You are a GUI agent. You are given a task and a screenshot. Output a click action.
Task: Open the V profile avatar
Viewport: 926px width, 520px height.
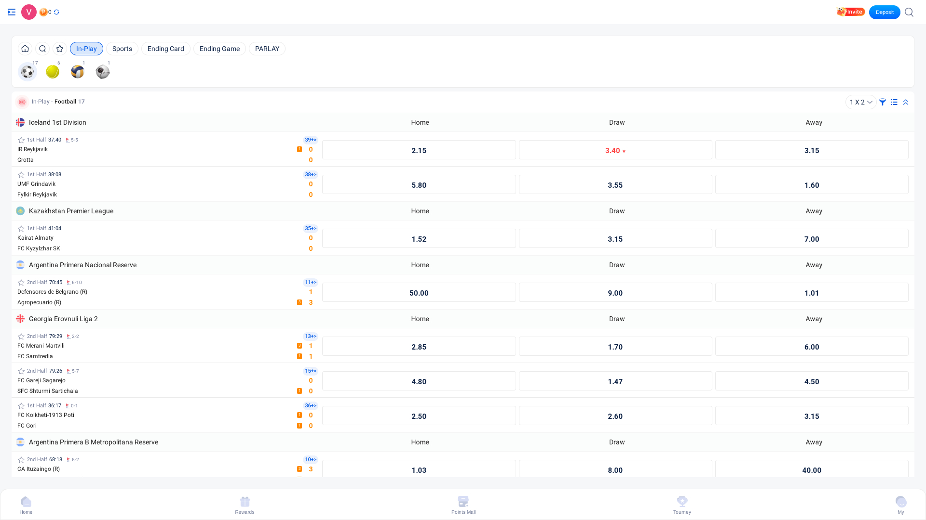point(29,12)
